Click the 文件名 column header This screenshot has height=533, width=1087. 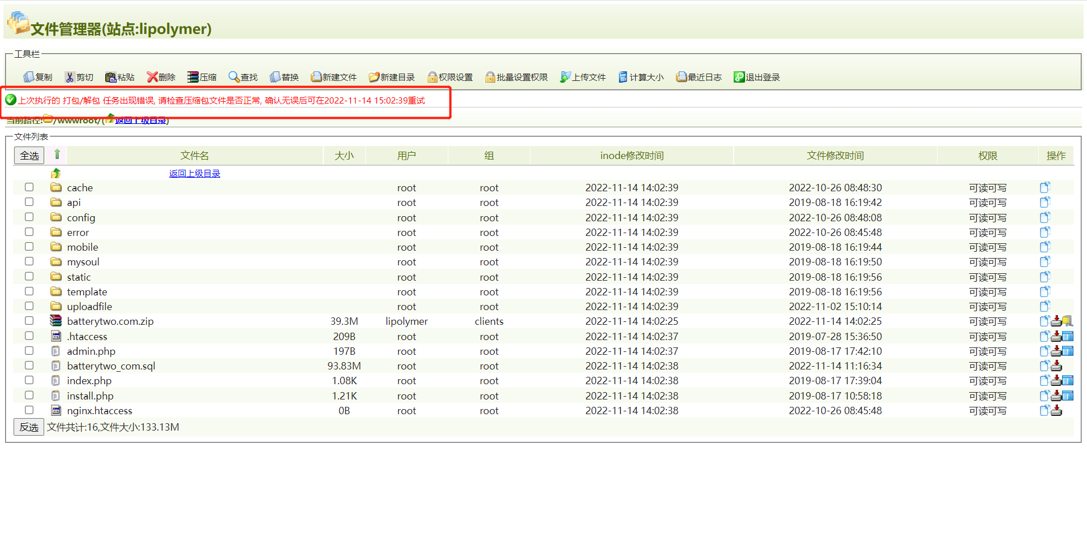click(195, 156)
